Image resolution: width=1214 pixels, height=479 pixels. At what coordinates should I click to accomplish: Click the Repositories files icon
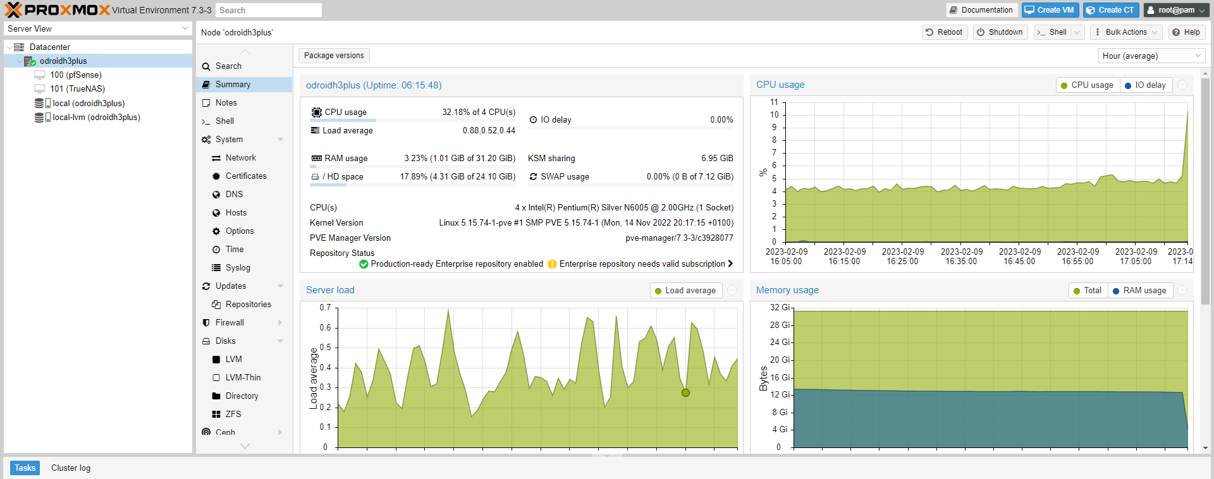[x=216, y=305]
